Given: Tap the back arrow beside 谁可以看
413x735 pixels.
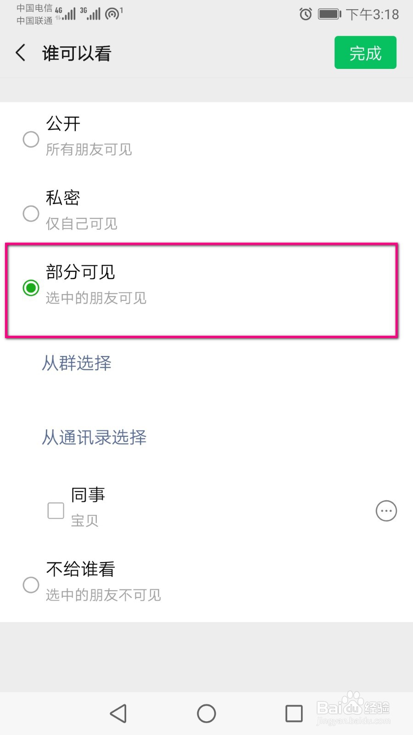Looking at the screenshot, I should click(21, 53).
